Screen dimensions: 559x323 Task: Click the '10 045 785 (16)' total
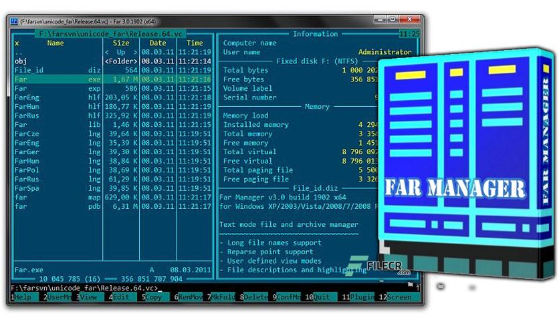(x=70, y=279)
